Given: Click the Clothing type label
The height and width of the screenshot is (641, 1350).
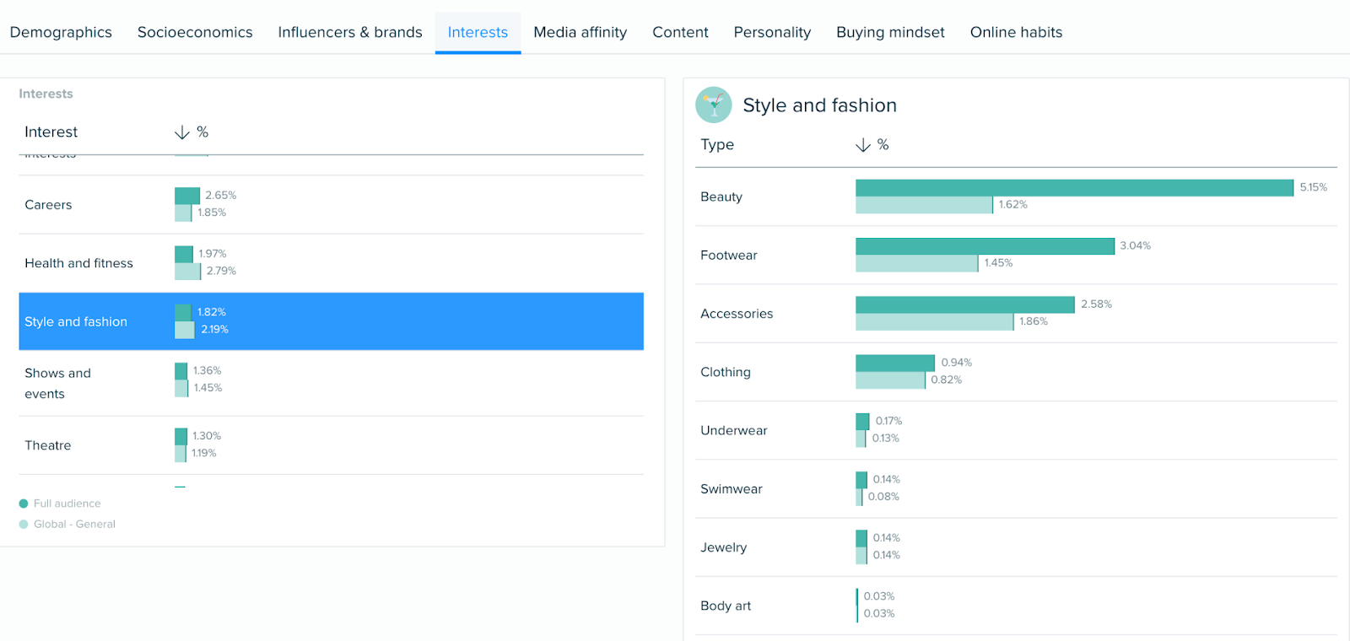Looking at the screenshot, I should 726,372.
